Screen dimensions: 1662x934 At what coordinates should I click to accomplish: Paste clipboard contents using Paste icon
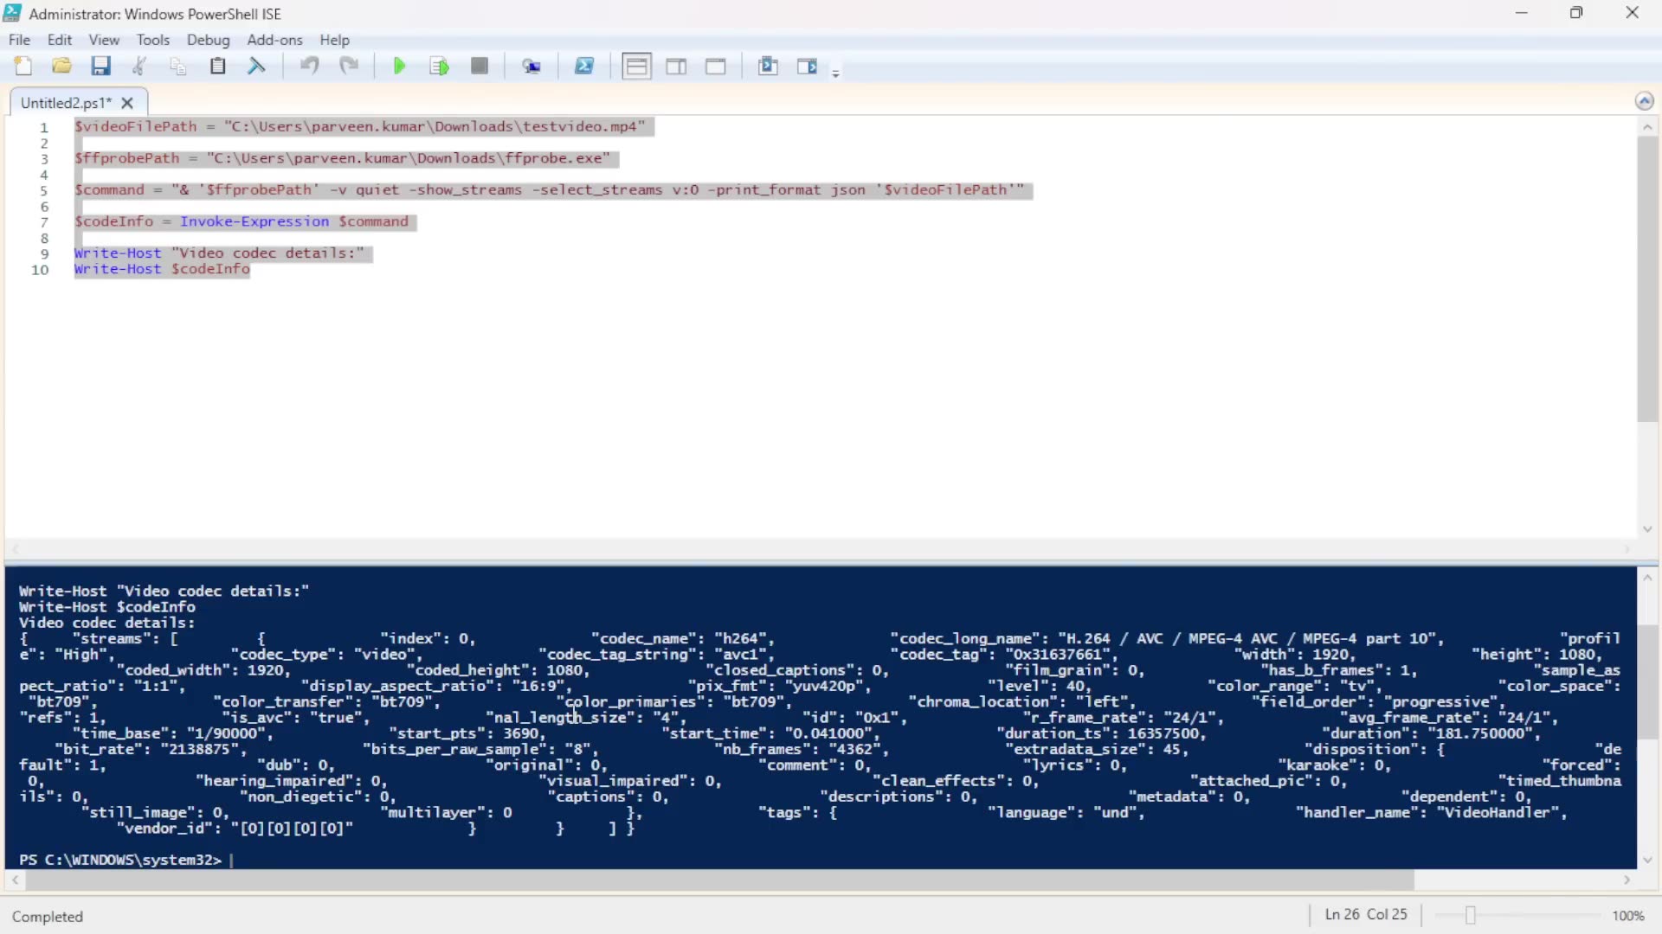click(x=217, y=66)
